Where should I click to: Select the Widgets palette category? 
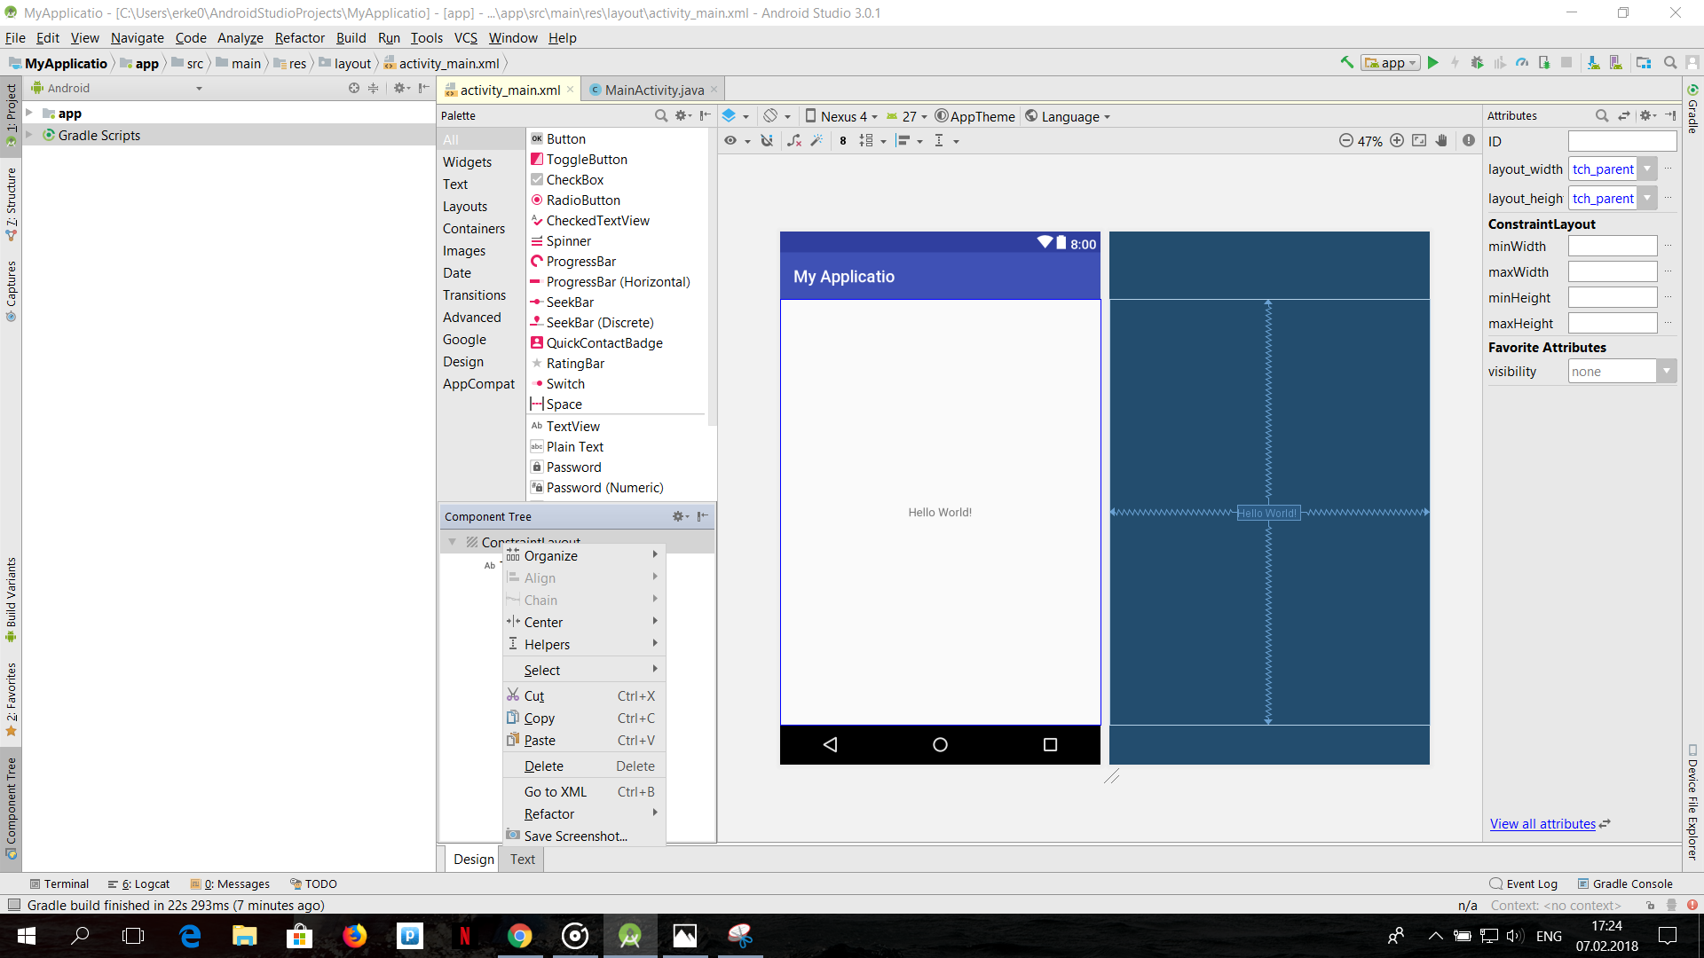point(468,161)
